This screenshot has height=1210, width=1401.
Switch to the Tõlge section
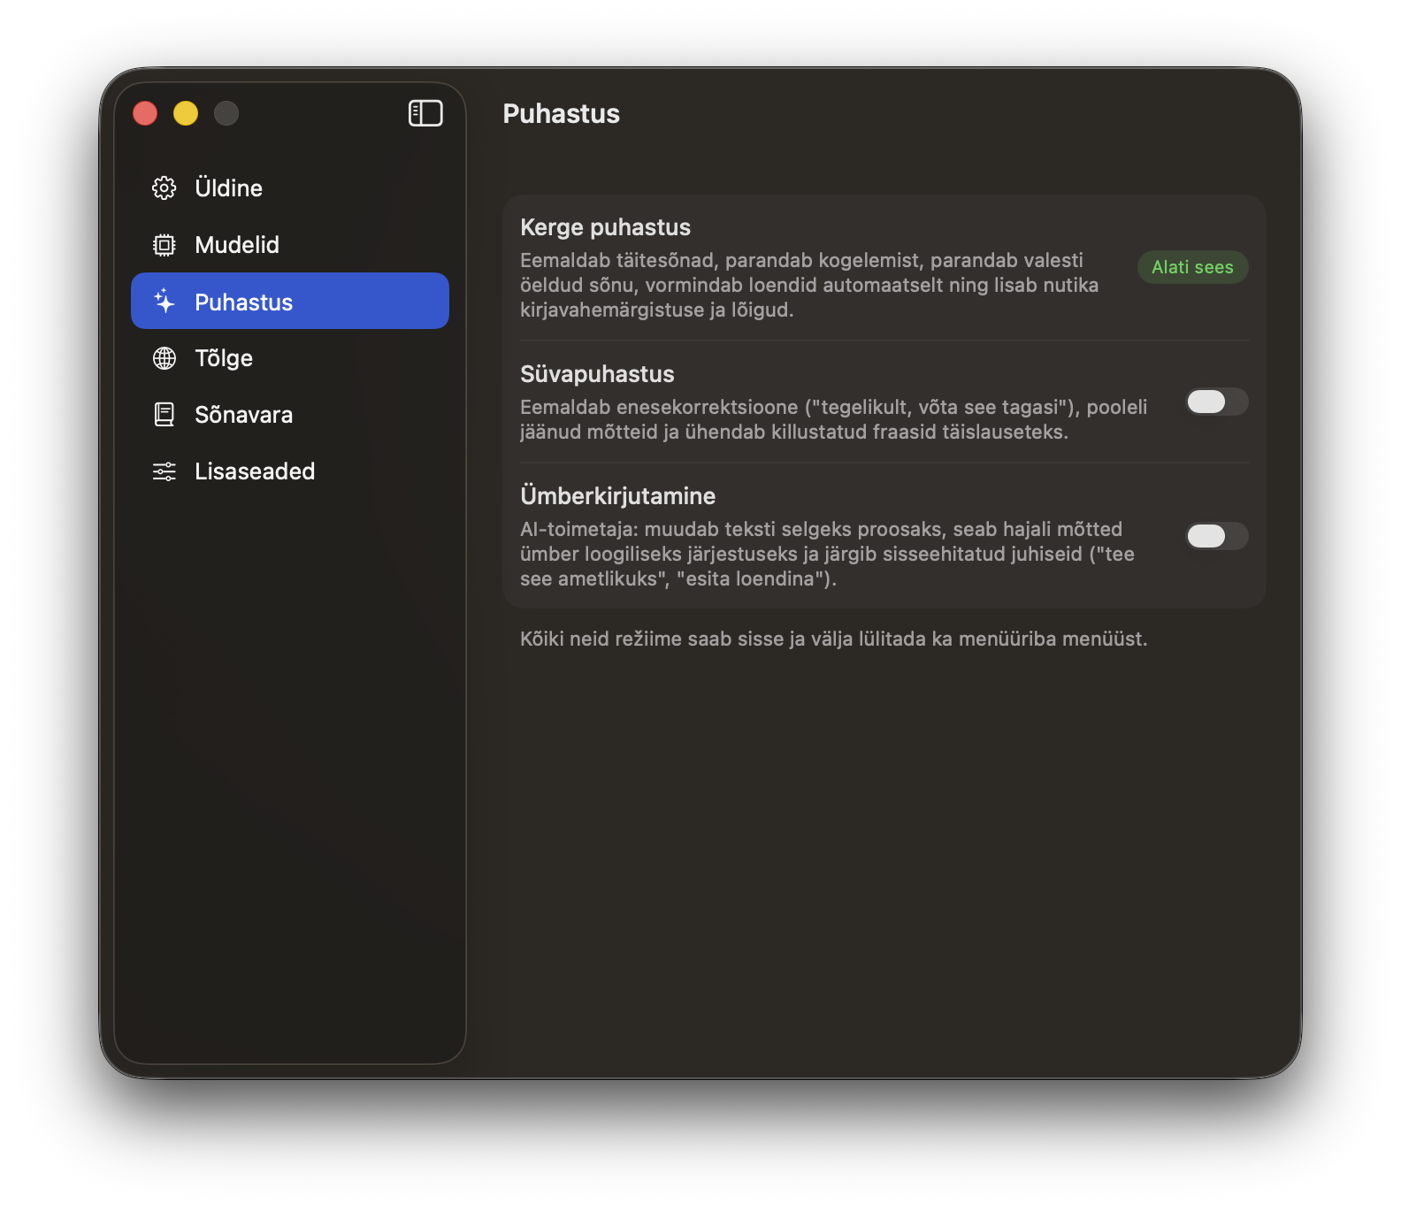coord(224,358)
